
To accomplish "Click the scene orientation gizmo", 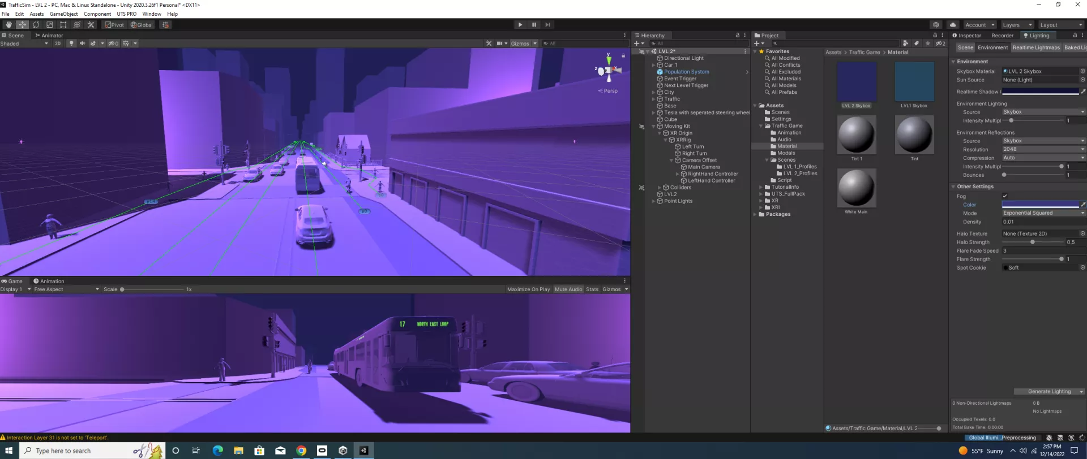I will [609, 70].
